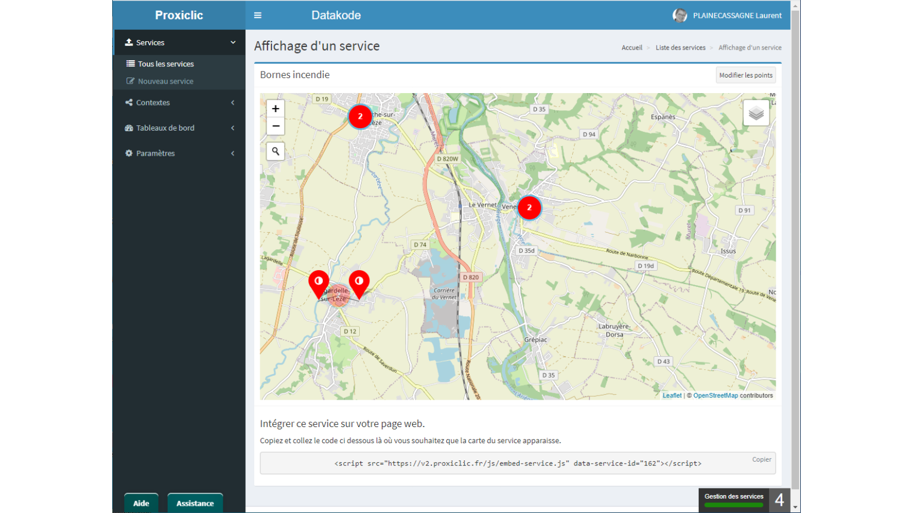This screenshot has height=513, width=913.
Task: Click the D 94 road label
Action: (x=589, y=134)
